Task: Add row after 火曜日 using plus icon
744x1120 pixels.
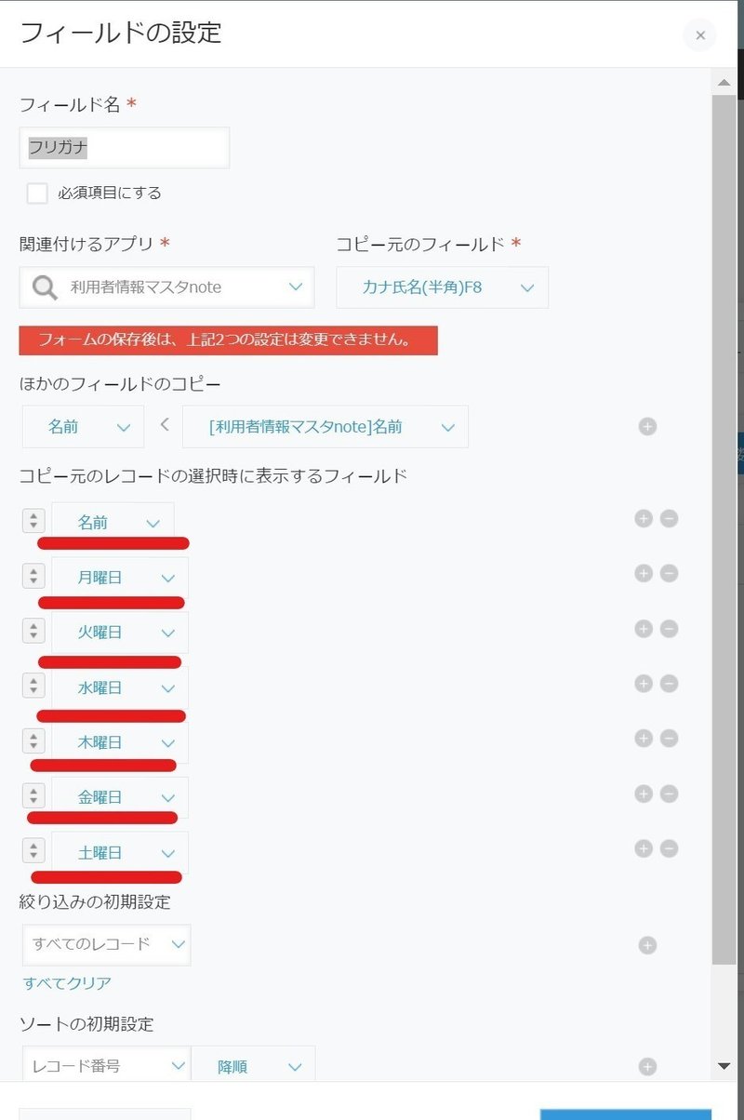Action: (643, 628)
